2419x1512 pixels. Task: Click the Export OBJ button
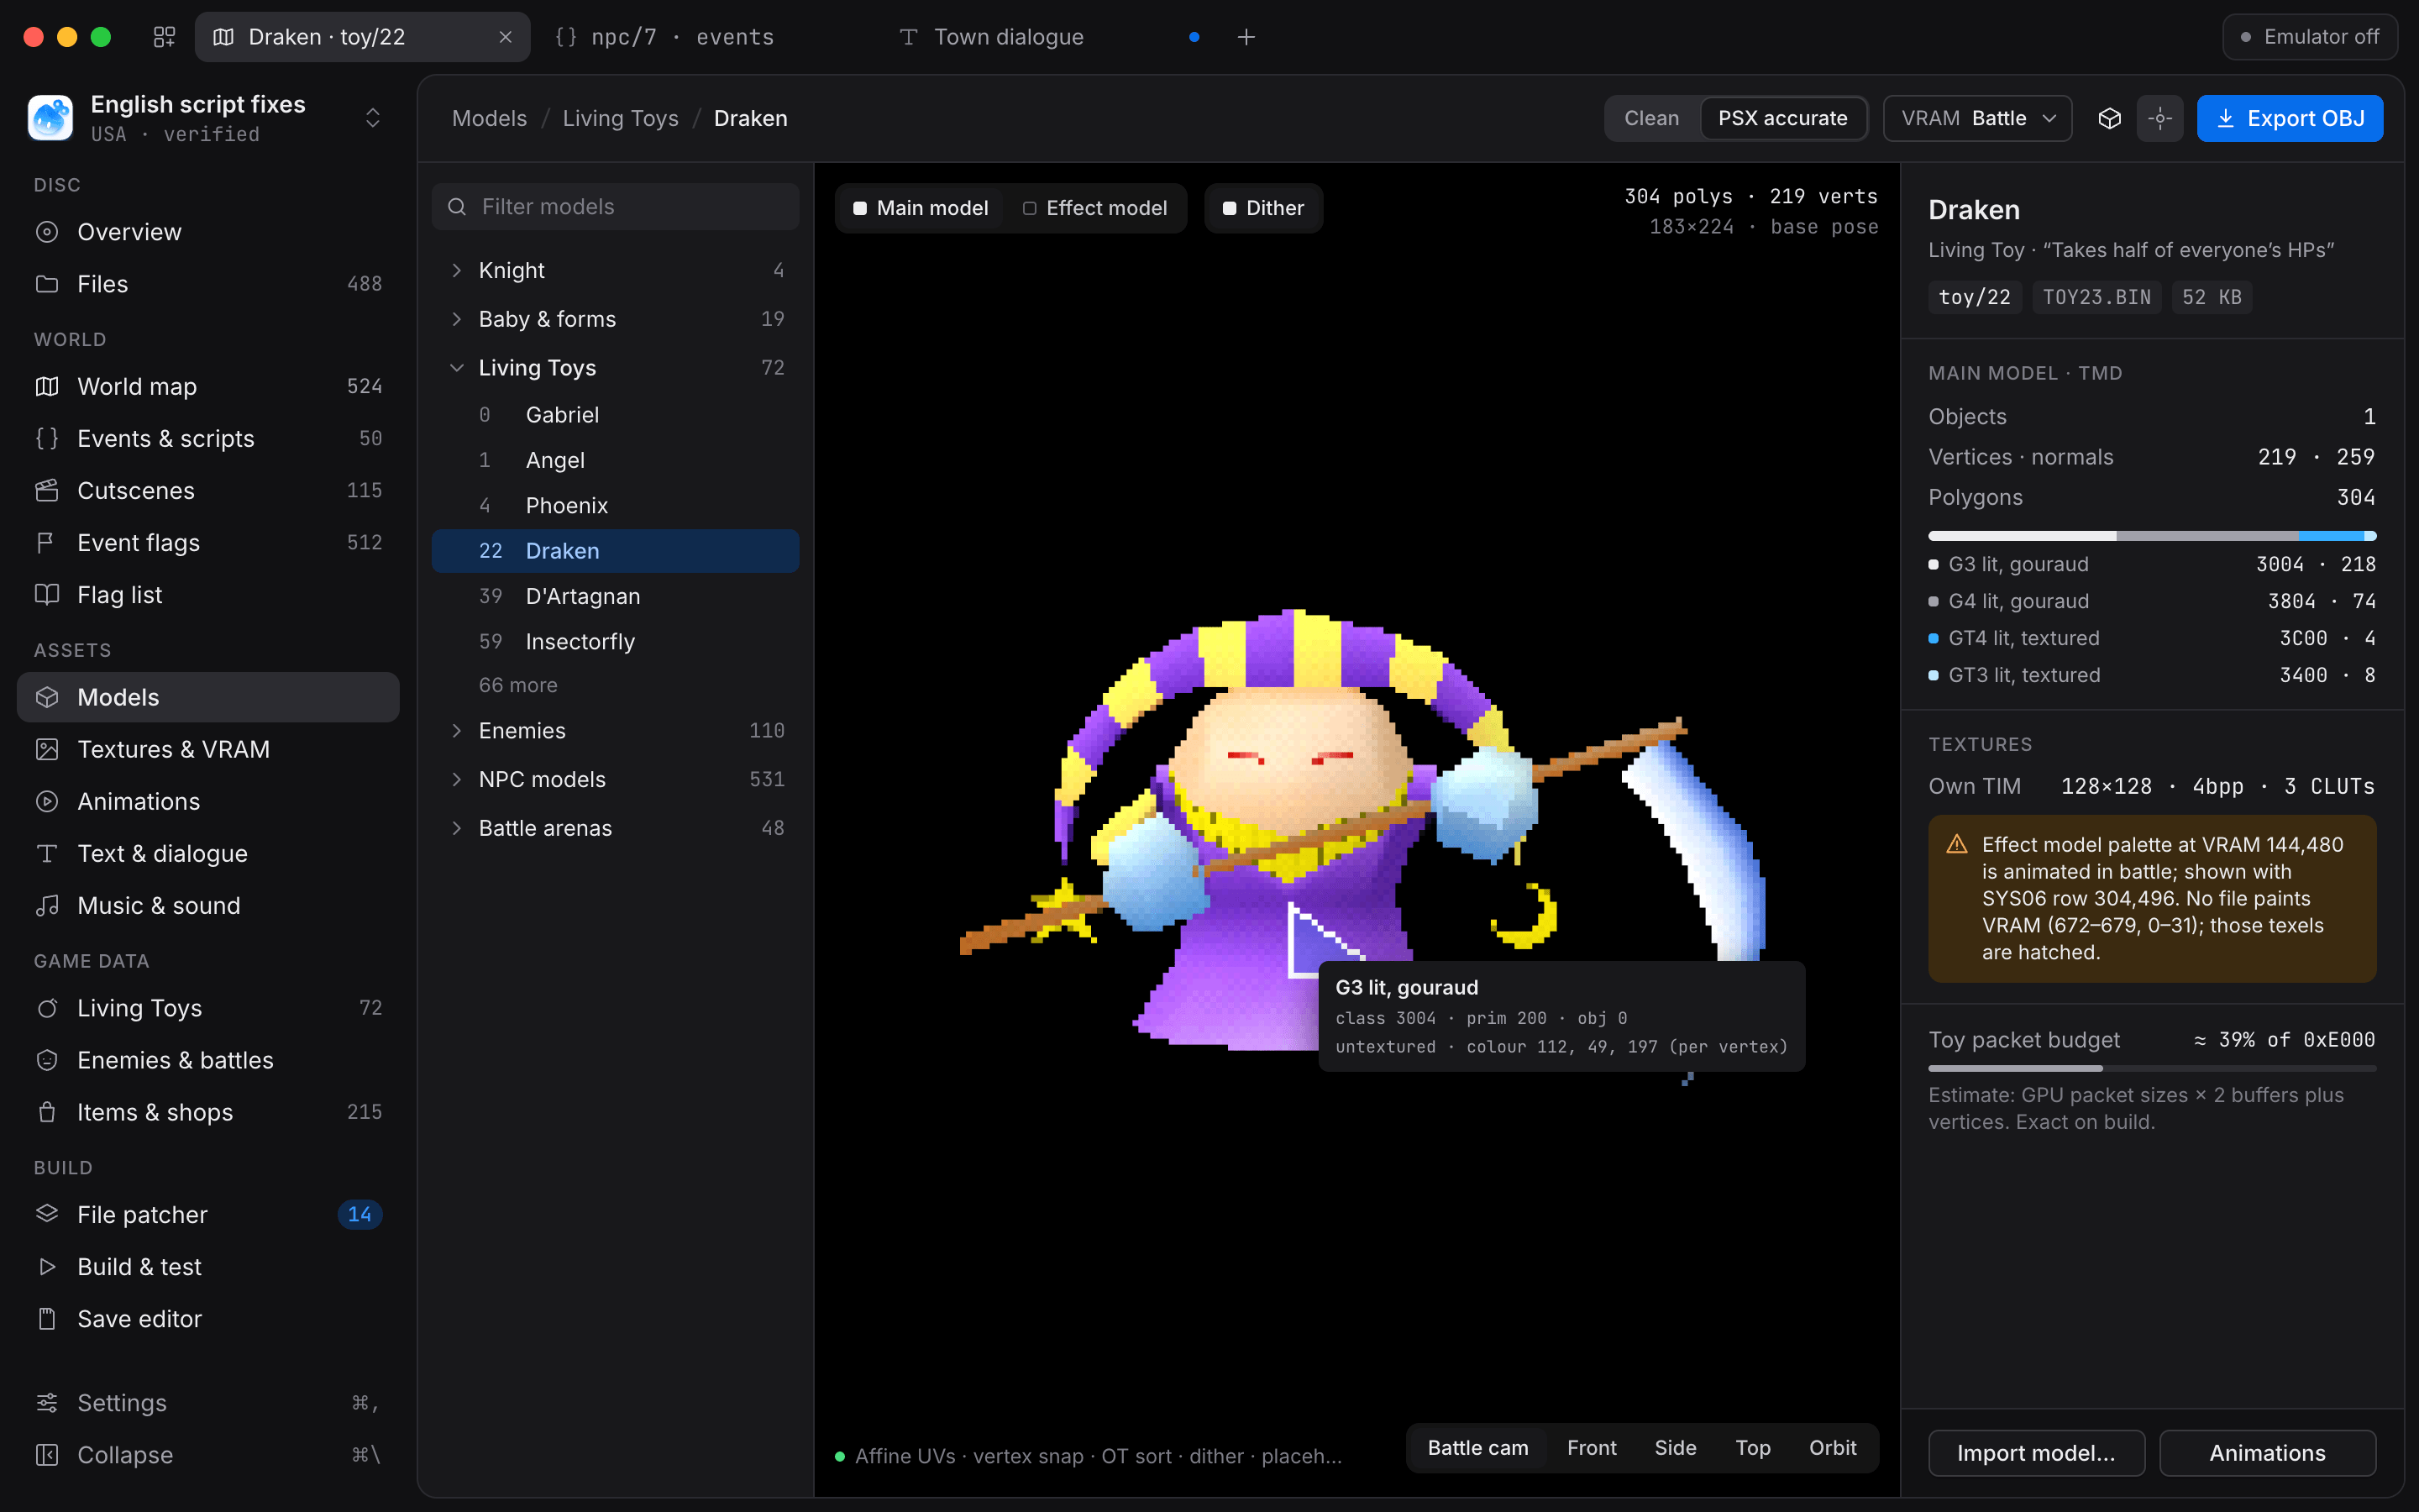pos(2289,118)
